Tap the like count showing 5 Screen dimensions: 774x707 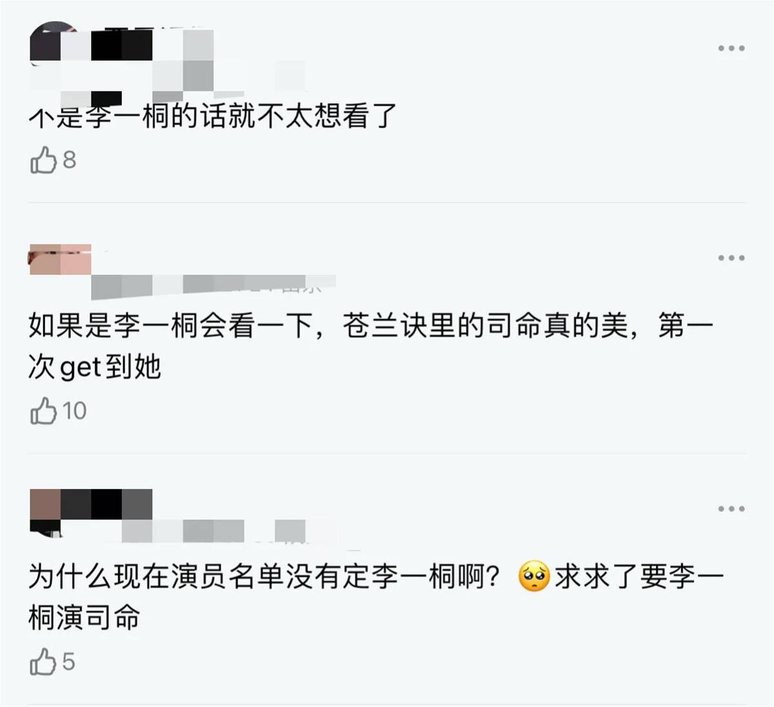pyautogui.click(x=68, y=662)
